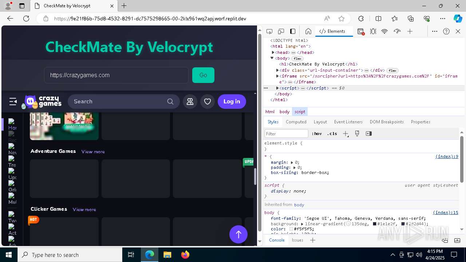Open Split screen icon in Edge toolbar
This screenshot has height=262, width=466.
coord(378,19)
